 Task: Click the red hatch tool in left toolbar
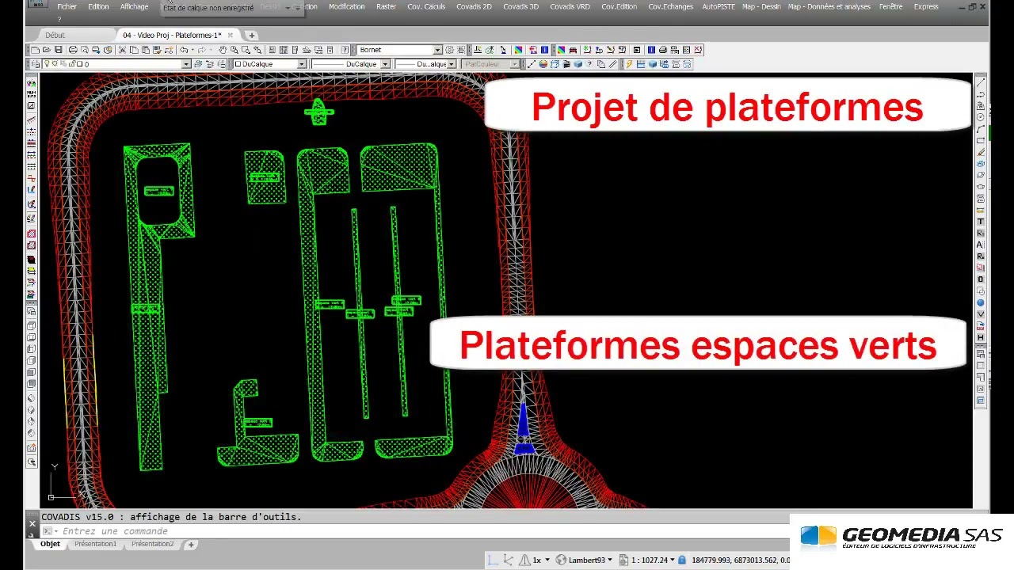pyautogui.click(x=31, y=234)
